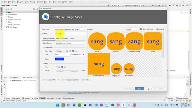Click the Previous button

(x=129, y=89)
